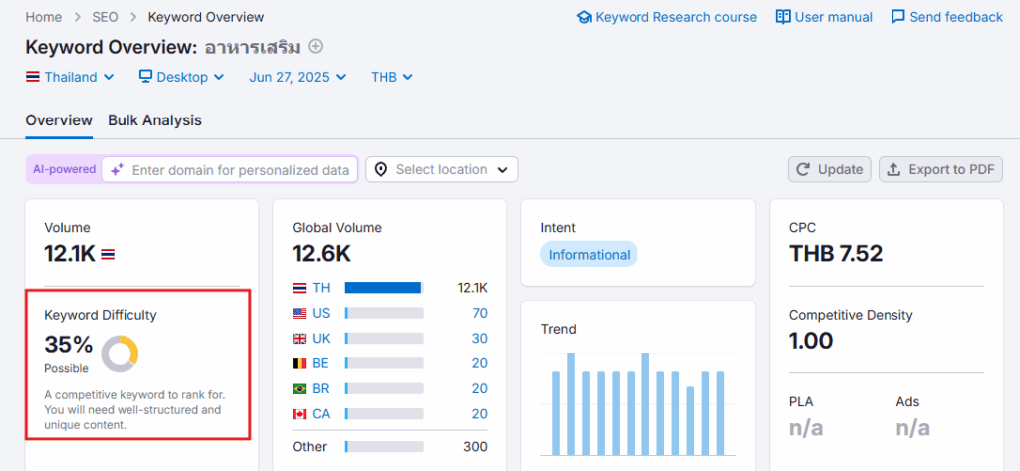Open the Desktop device dropdown
The width and height of the screenshot is (1020, 471).
point(181,77)
